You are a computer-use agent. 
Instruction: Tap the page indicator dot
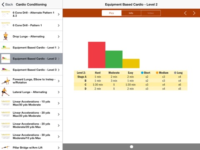(x=132, y=147)
